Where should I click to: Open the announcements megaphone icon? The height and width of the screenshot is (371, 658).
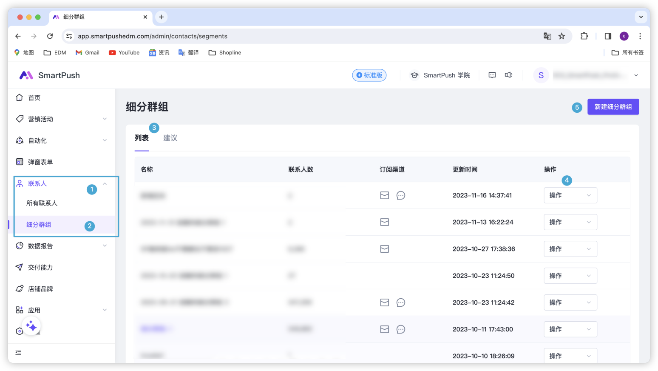click(x=508, y=75)
